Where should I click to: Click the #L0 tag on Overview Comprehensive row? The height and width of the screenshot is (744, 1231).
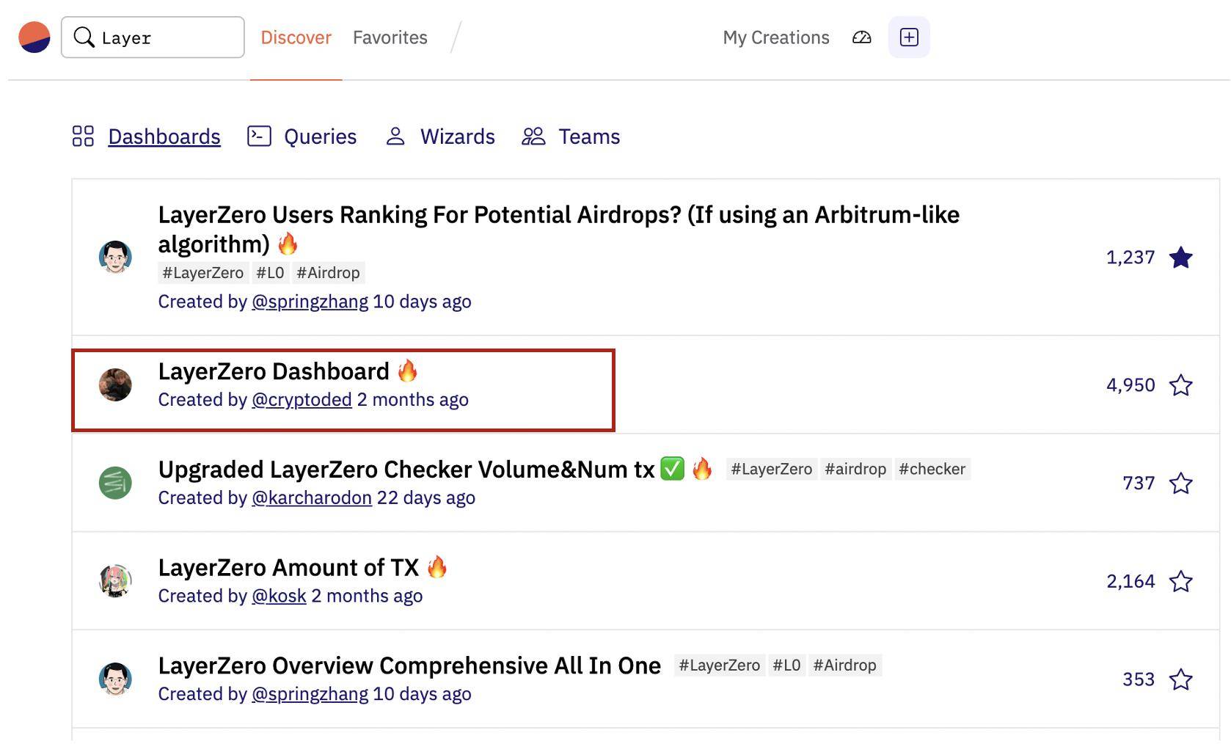(786, 665)
